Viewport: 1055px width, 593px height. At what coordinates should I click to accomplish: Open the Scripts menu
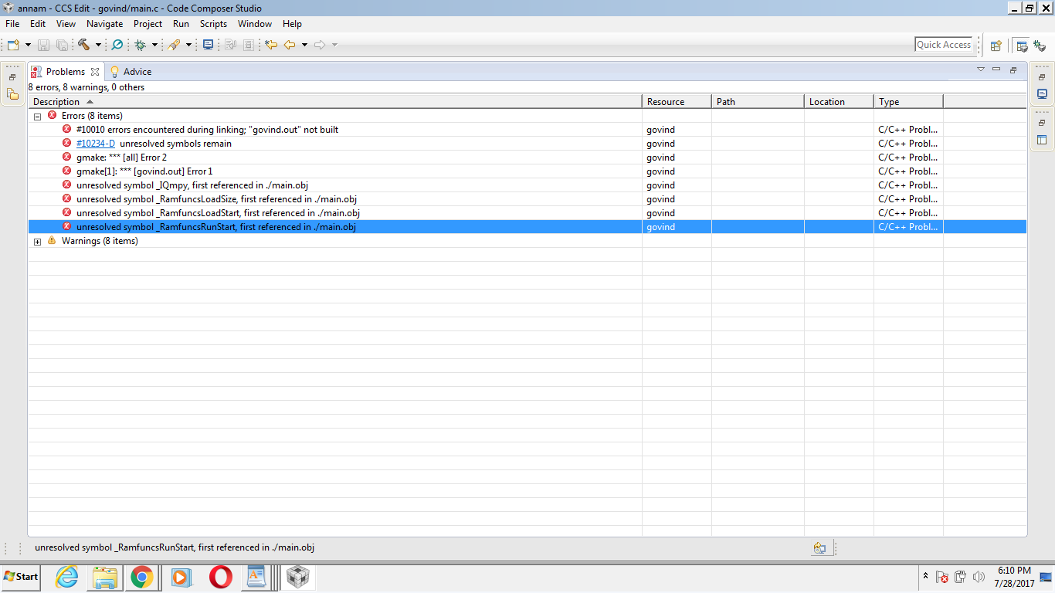click(x=213, y=24)
